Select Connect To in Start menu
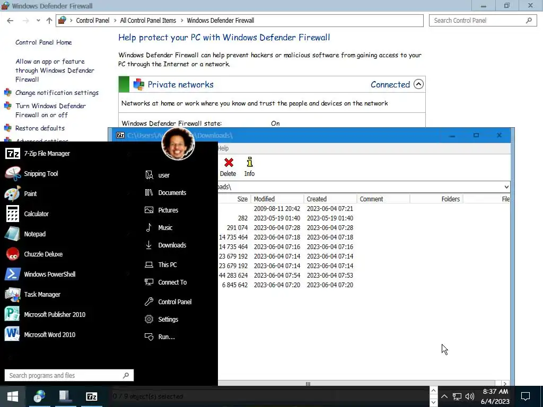Image resolution: width=543 pixels, height=407 pixels. click(165, 282)
